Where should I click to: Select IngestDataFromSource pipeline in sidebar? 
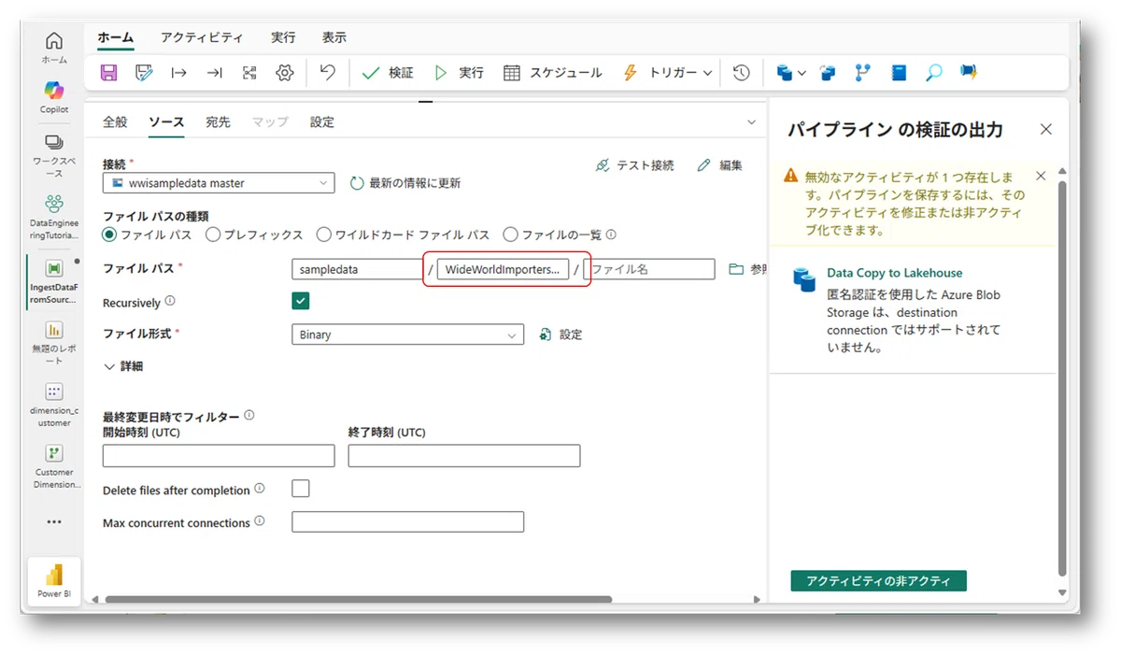54,280
